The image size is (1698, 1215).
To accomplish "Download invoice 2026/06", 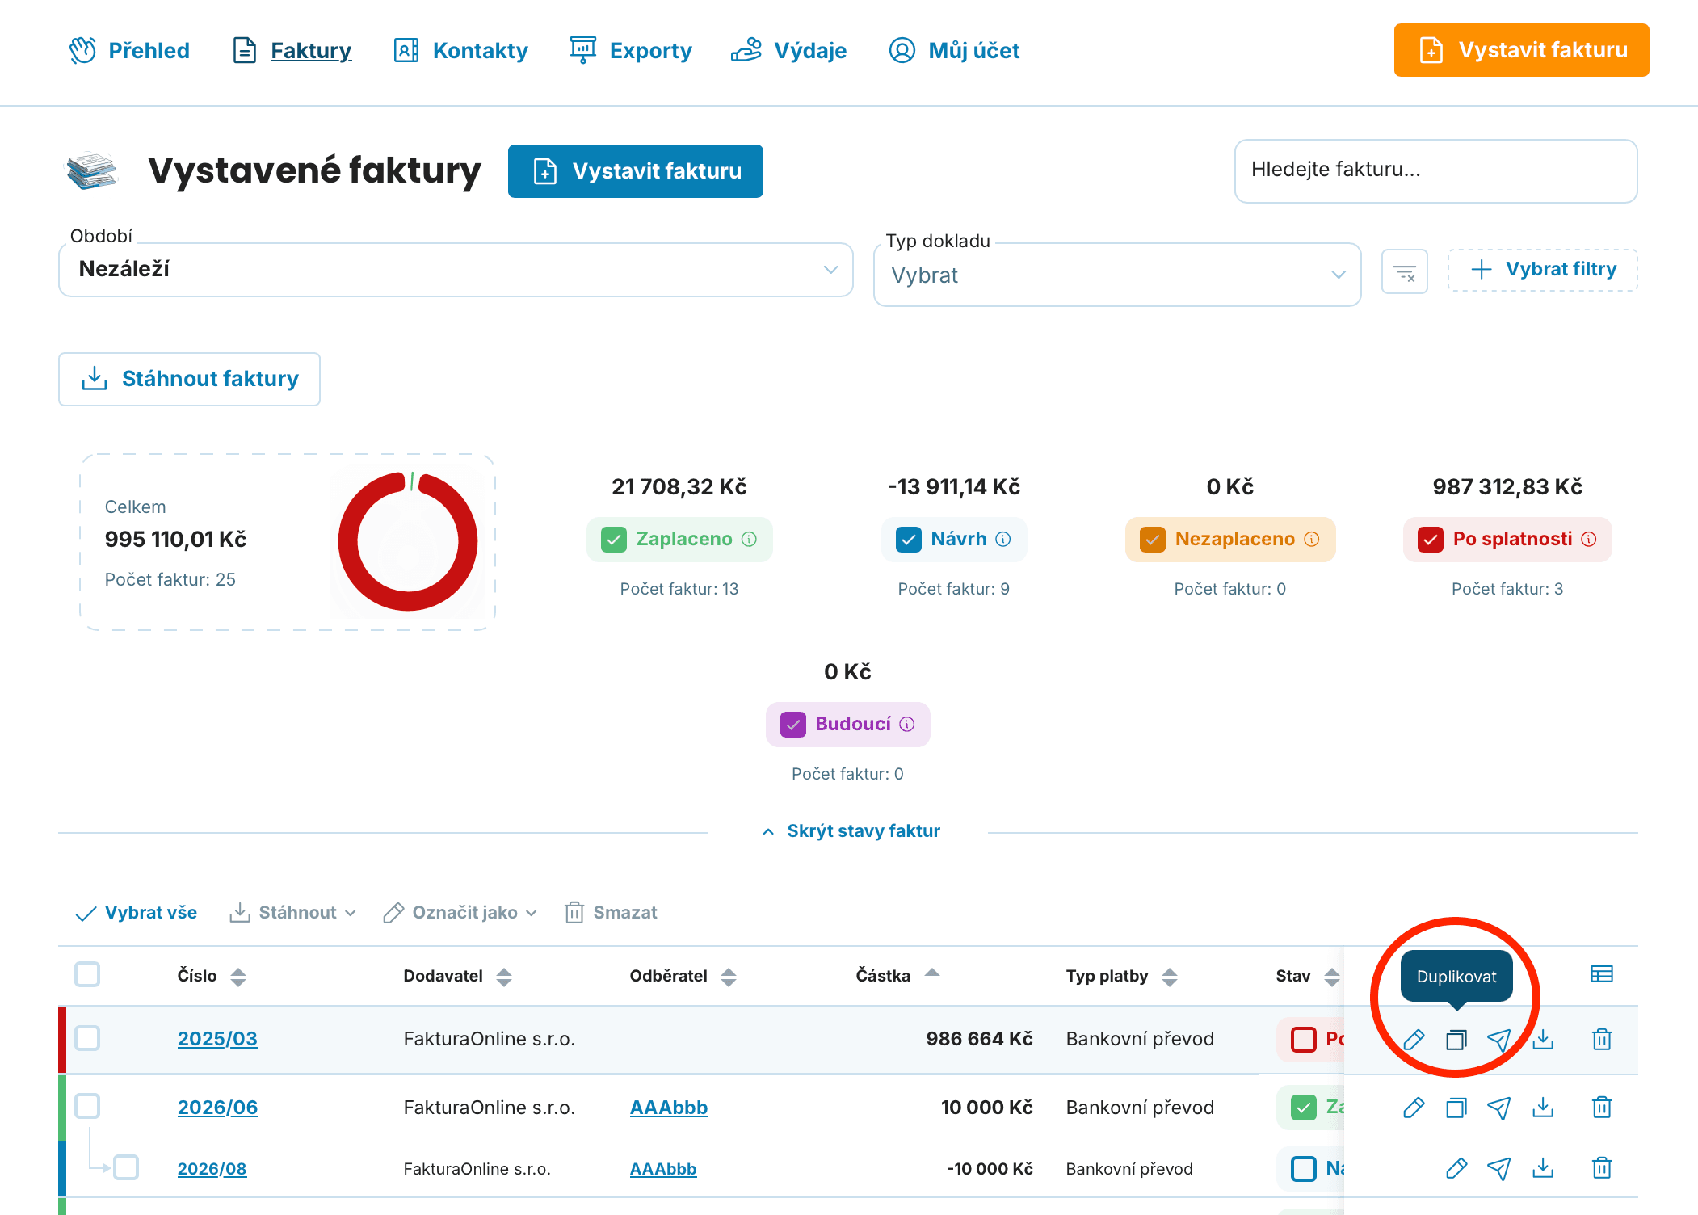I will click(x=1543, y=1107).
